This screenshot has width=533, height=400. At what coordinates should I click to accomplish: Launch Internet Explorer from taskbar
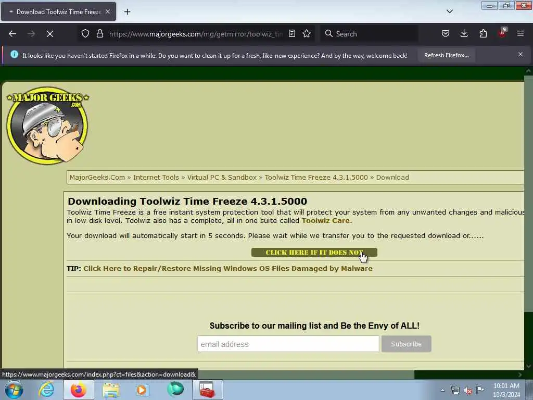point(46,390)
